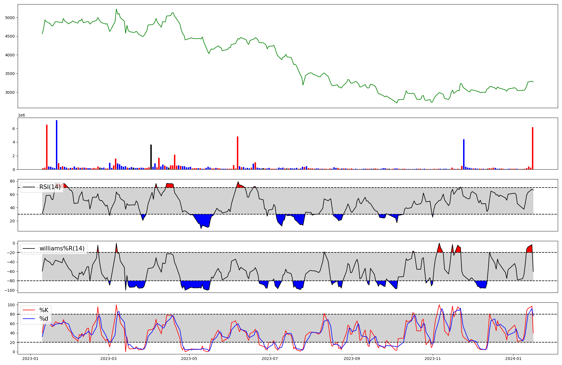Viewport: 562px width, 365px height.
Task: Click the black volume bar
Action: [x=151, y=157]
